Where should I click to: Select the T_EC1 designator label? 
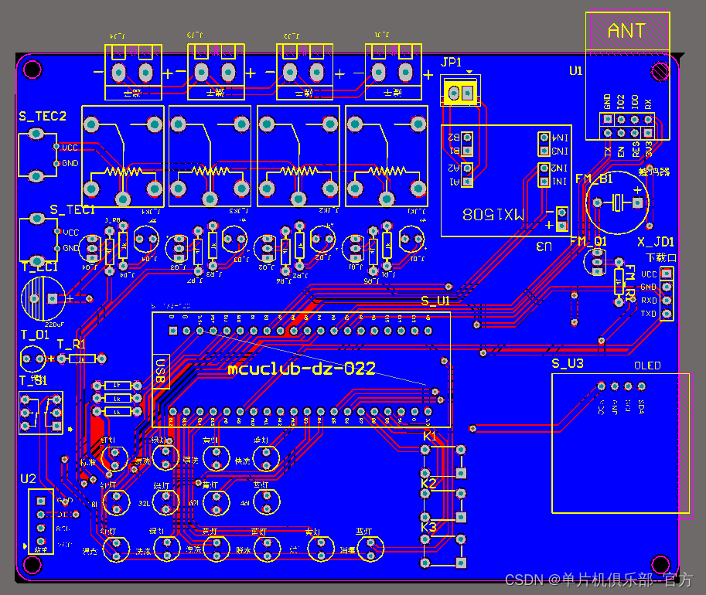pos(39,267)
